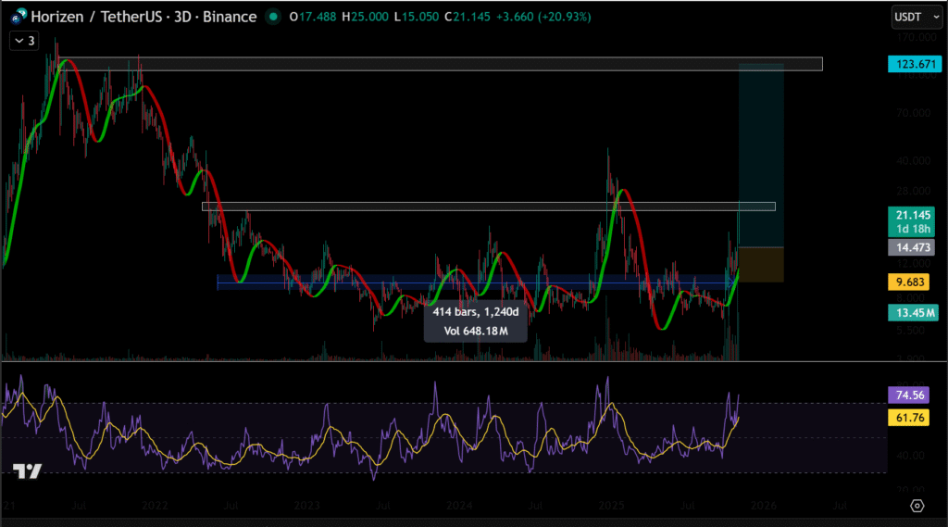
Task: Select the 9.683 yellow price label
Action: (x=913, y=282)
